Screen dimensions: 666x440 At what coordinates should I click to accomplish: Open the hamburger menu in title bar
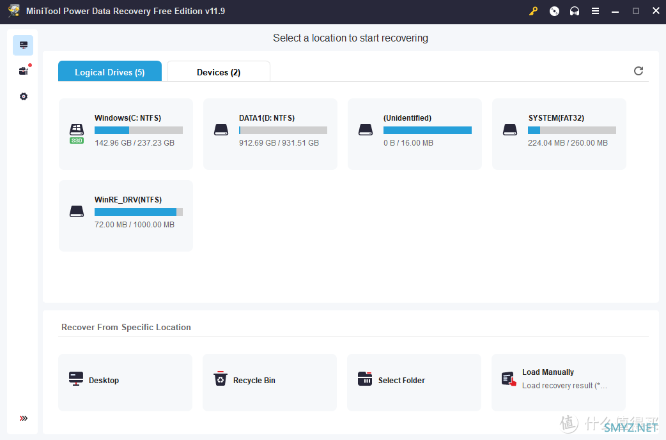(x=596, y=11)
